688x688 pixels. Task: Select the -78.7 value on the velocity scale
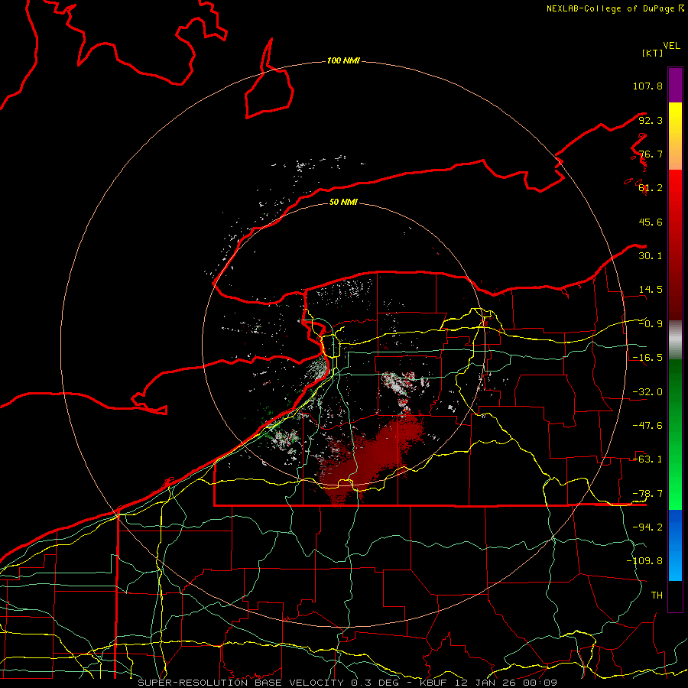pyautogui.click(x=647, y=494)
